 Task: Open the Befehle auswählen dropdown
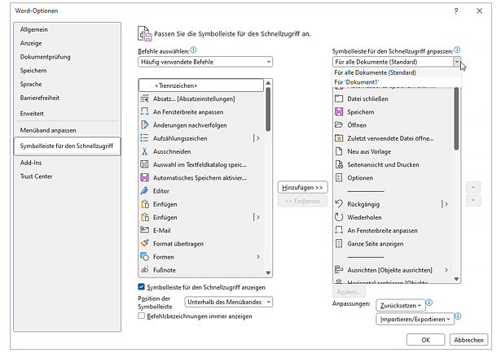(x=204, y=62)
